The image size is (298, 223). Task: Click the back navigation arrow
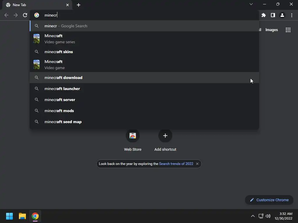6,15
